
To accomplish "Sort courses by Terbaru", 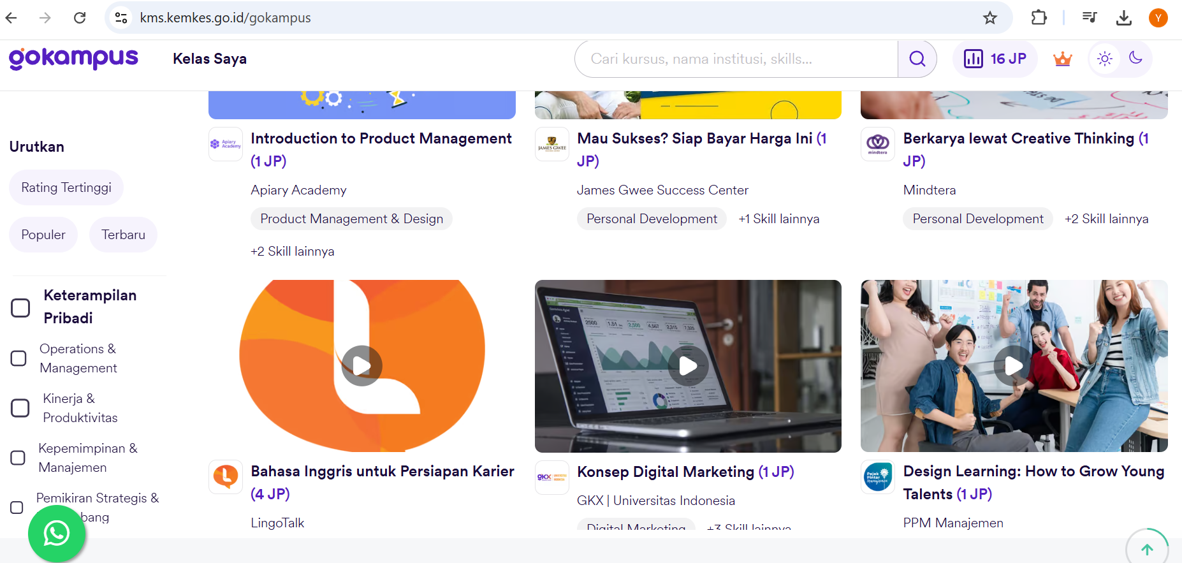I will [x=123, y=235].
